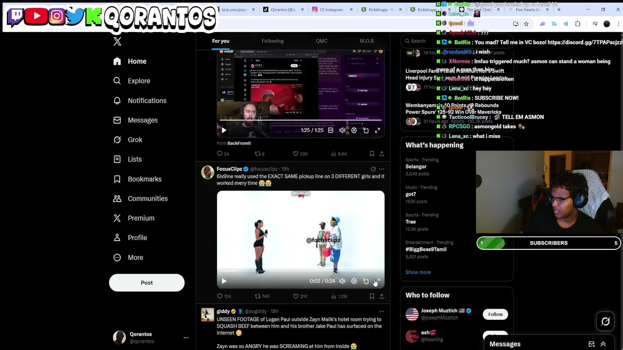Seek along the 6ix9ine video progress bar
Viewport: 623px width, 350px height.
[x=300, y=271]
